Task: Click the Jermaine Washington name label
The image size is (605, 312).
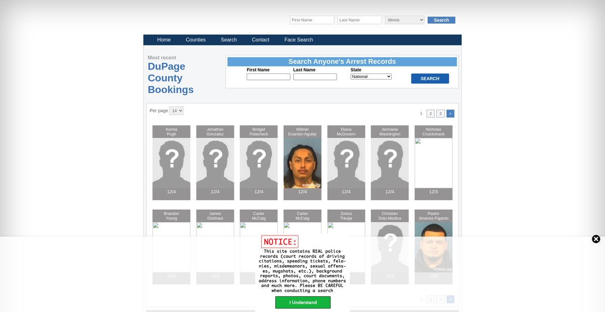Action: 390,132
